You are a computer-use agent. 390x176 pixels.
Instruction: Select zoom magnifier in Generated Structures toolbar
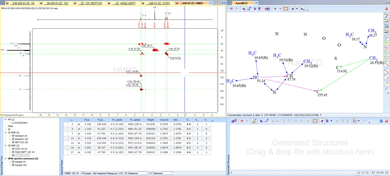261,121
